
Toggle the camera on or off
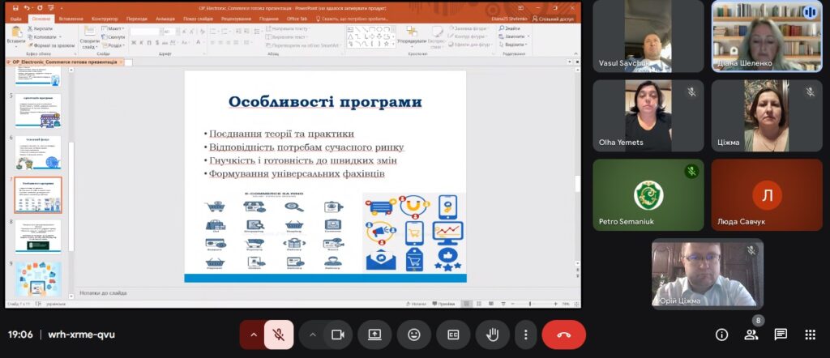[x=338, y=335]
